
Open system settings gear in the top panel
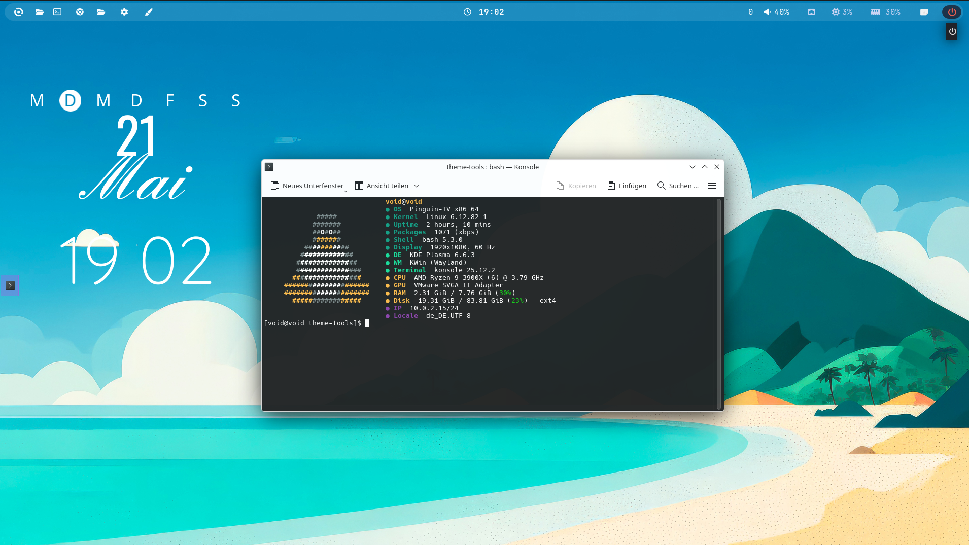124,12
